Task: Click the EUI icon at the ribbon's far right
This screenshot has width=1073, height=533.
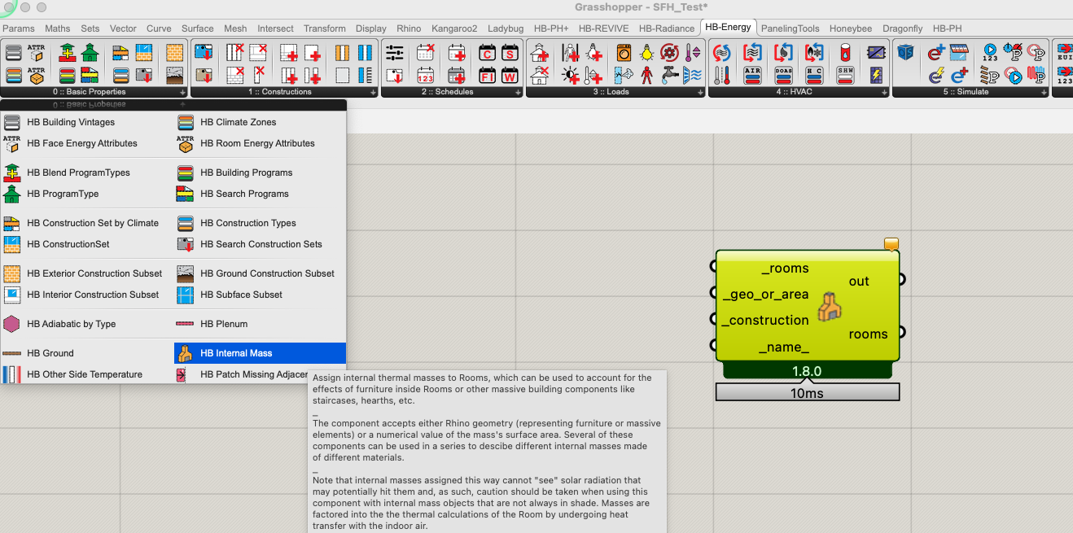Action: 1065,54
